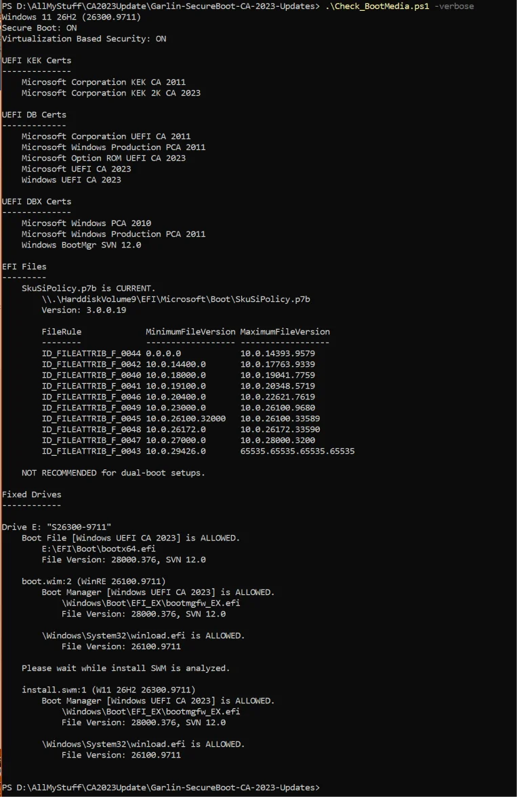Click the E:\EFI\Boot\bootx64.efi path

pyautogui.click(x=98, y=549)
